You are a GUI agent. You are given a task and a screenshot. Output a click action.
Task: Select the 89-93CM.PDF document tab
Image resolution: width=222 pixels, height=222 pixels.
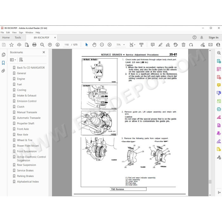click(x=42, y=38)
